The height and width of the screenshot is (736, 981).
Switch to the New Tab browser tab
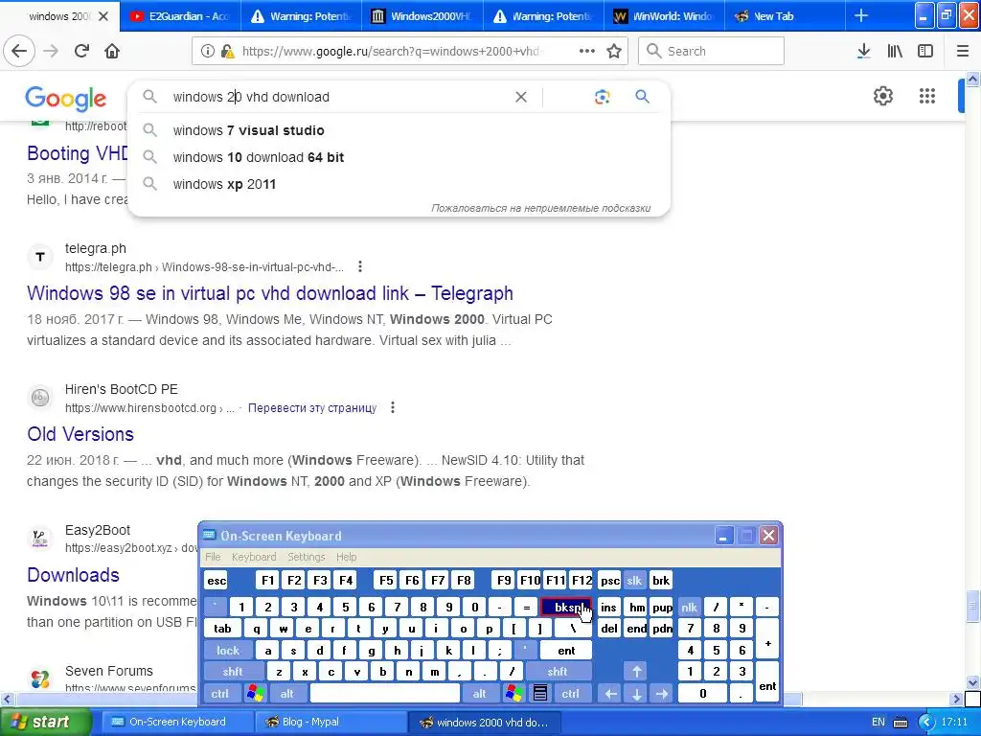point(785,16)
